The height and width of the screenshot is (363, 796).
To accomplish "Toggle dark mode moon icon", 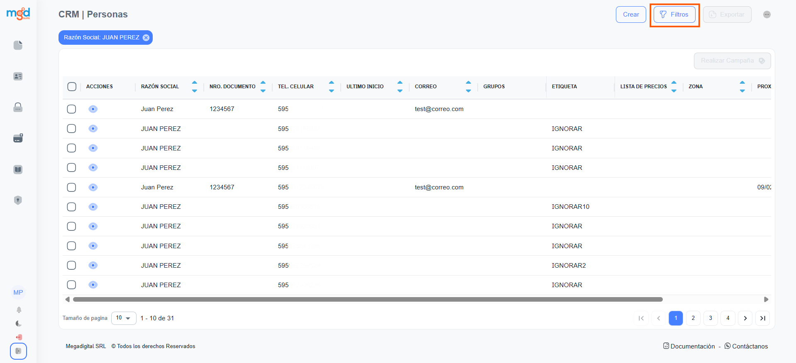I will point(19,324).
